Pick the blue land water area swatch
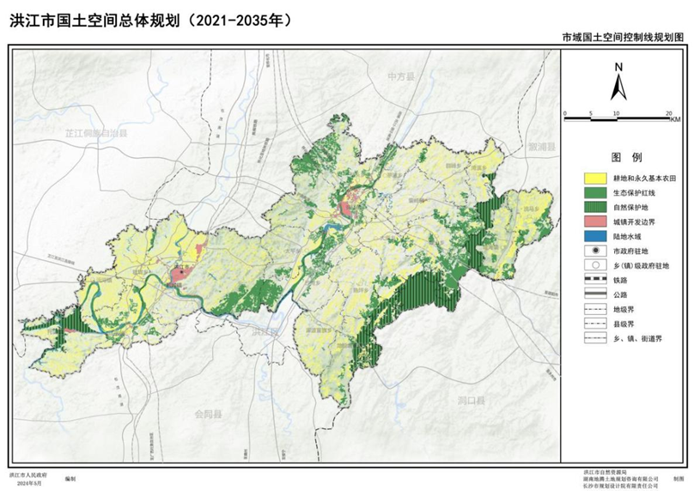 594,236
